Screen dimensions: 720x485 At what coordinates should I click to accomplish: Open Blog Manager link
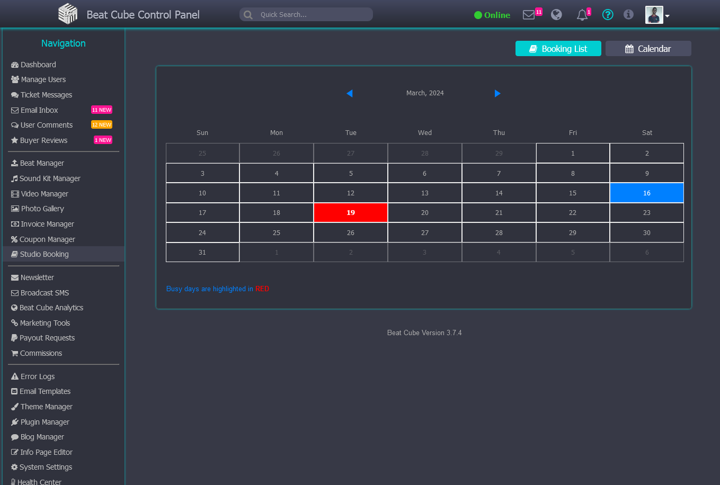(x=38, y=437)
